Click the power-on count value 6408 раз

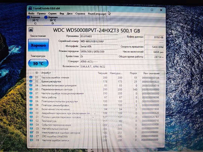click(x=154, y=52)
